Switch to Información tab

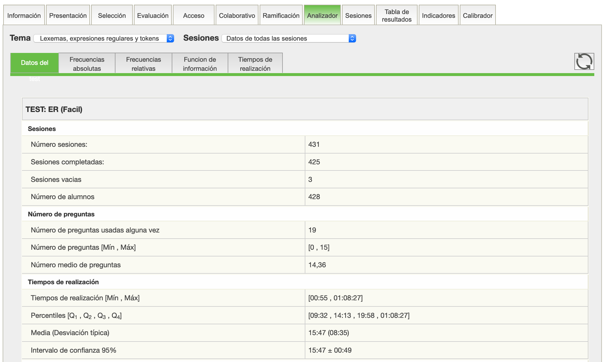24,15
